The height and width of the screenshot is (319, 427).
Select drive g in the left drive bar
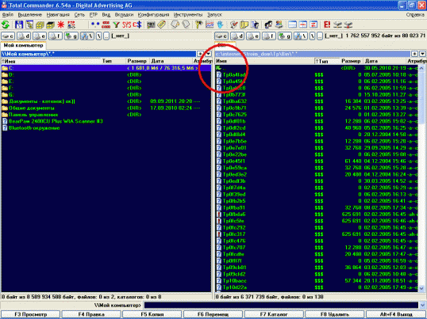(71, 36)
